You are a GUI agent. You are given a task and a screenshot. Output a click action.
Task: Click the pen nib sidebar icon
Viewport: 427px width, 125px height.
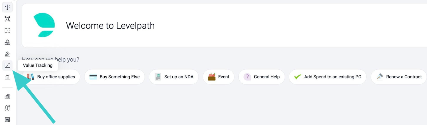tap(7, 54)
